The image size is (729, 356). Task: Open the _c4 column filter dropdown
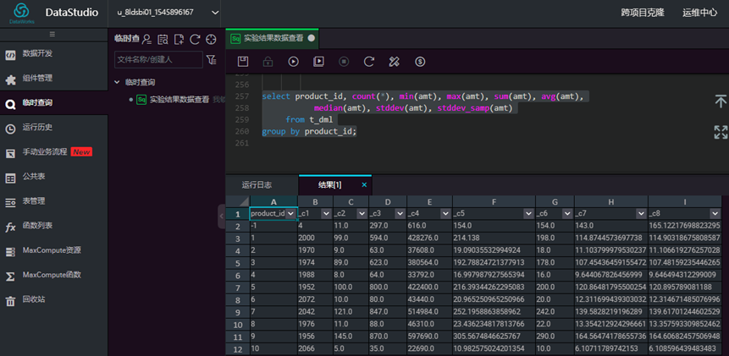(445, 213)
